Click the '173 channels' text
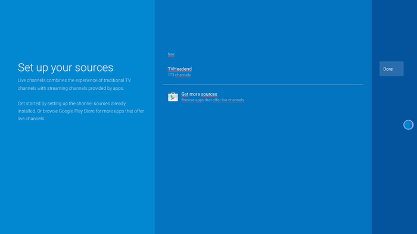417x234 pixels. [x=179, y=75]
